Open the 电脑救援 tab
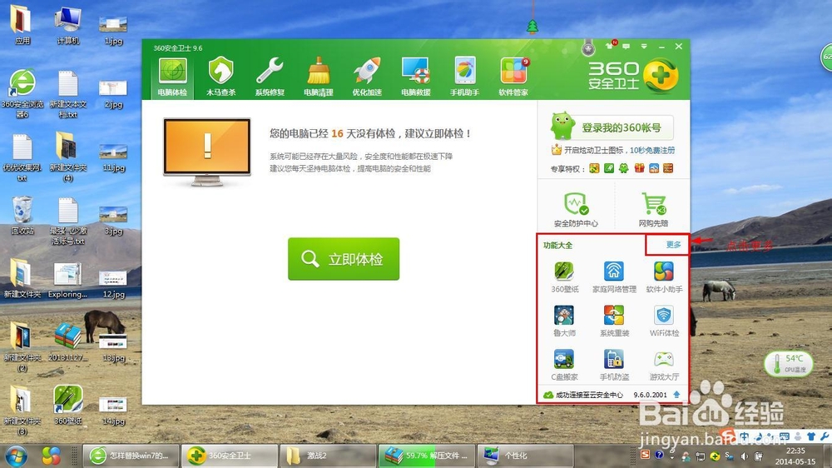The height and width of the screenshot is (468, 832). point(415,77)
